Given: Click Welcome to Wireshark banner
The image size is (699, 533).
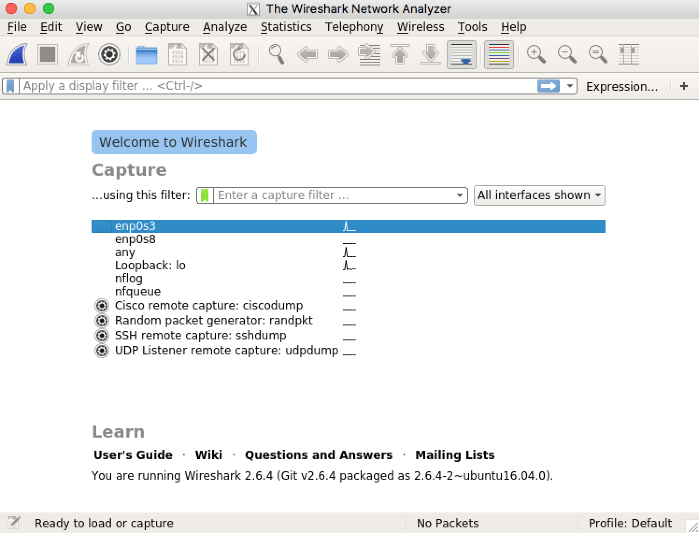Looking at the screenshot, I should (174, 142).
